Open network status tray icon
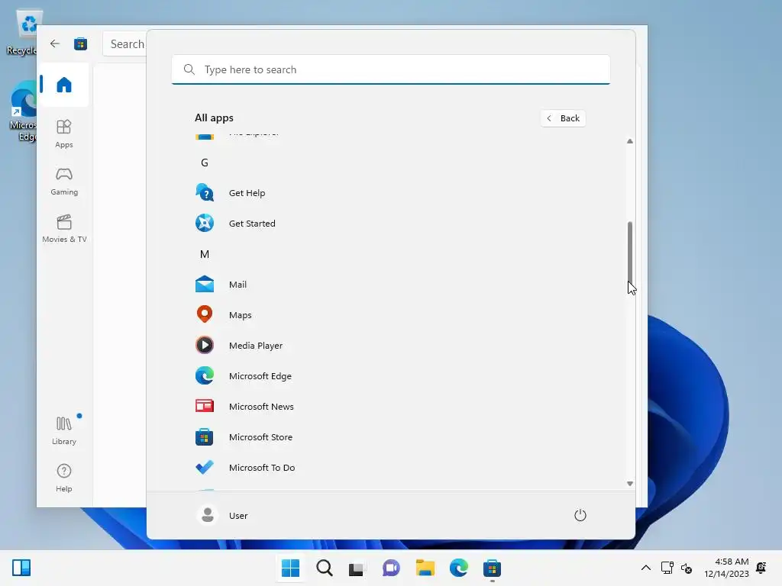 pyautogui.click(x=667, y=568)
